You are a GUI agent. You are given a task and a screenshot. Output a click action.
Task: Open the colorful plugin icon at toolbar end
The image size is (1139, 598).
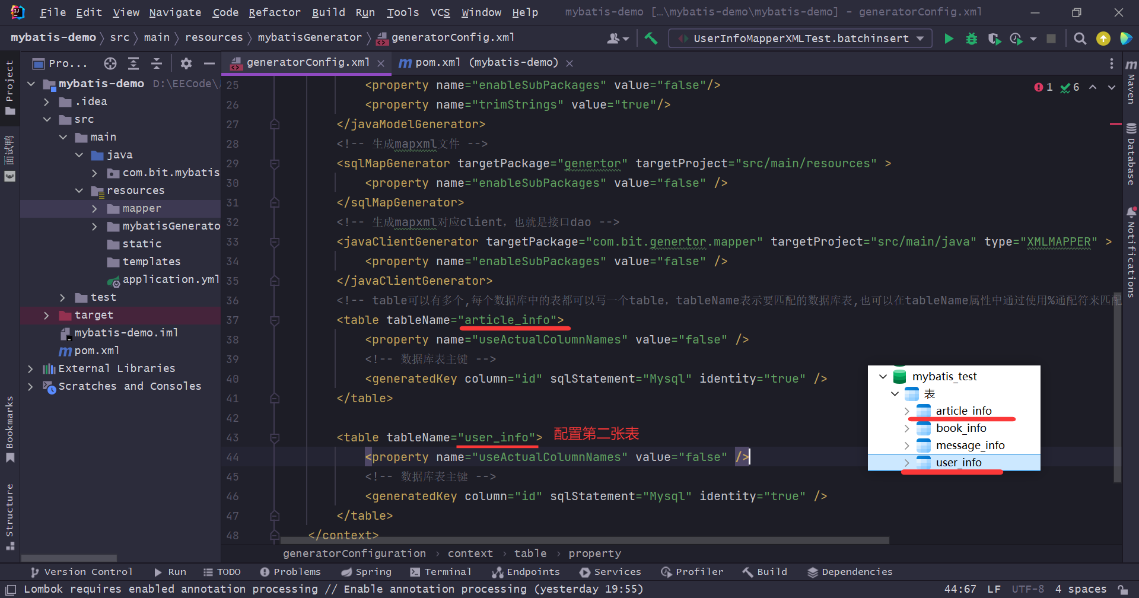click(x=1125, y=39)
